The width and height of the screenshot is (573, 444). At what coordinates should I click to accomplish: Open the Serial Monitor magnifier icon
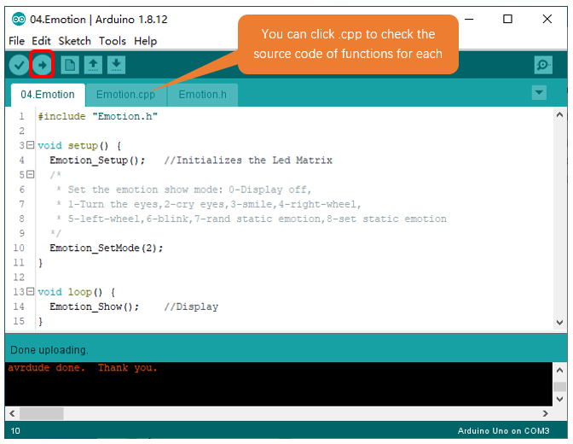tap(543, 65)
